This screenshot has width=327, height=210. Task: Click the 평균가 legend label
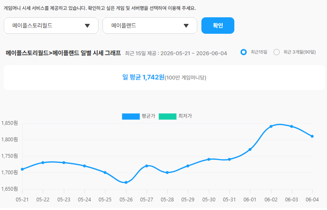[149, 116]
